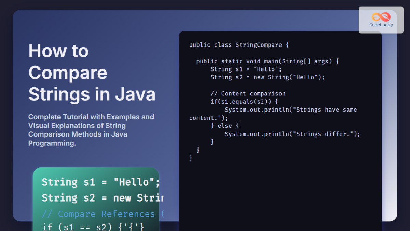Click the println 'Strings differ.' line
The height and width of the screenshot is (231, 410).
point(292,134)
